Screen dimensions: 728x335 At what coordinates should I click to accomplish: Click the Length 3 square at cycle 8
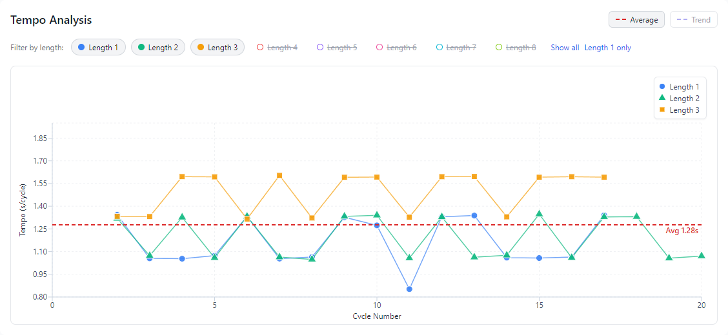[x=312, y=218]
